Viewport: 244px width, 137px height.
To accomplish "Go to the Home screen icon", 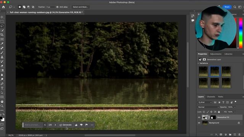I will 3,7.
